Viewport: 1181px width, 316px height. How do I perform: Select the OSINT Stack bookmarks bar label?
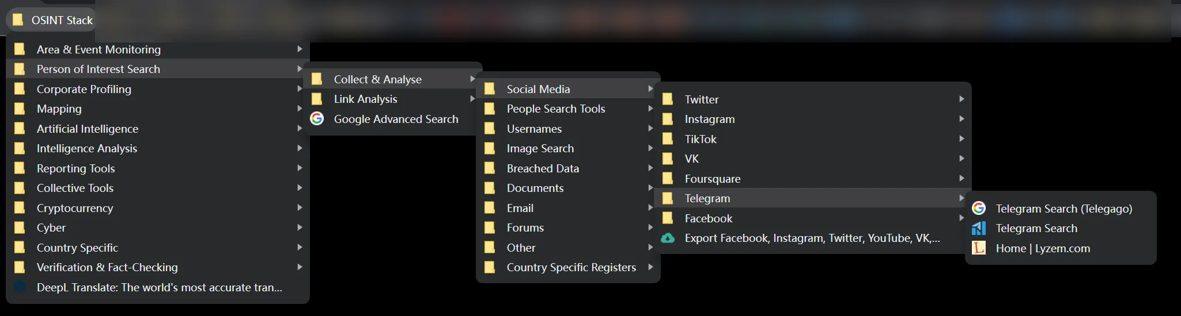62,20
